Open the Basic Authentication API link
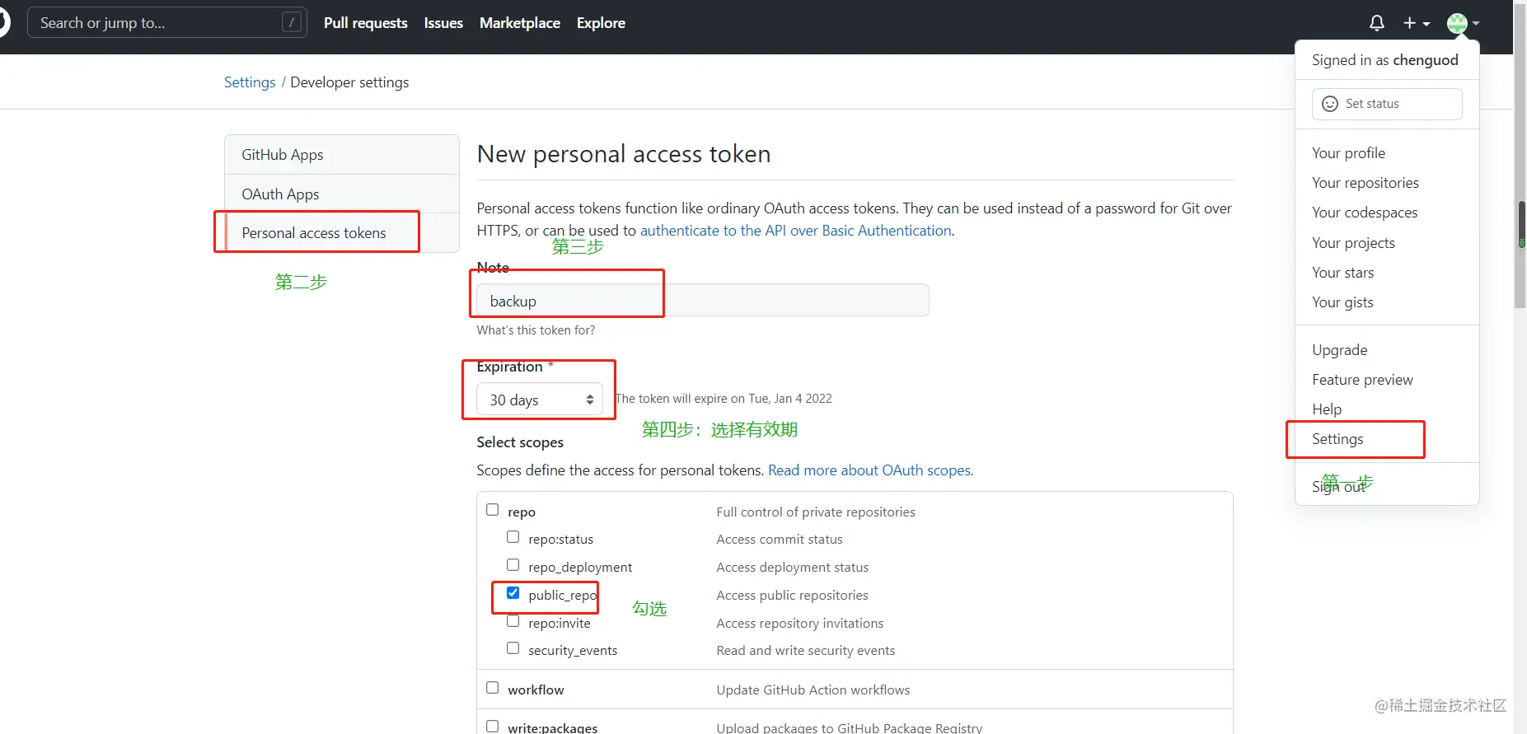 tap(796, 231)
